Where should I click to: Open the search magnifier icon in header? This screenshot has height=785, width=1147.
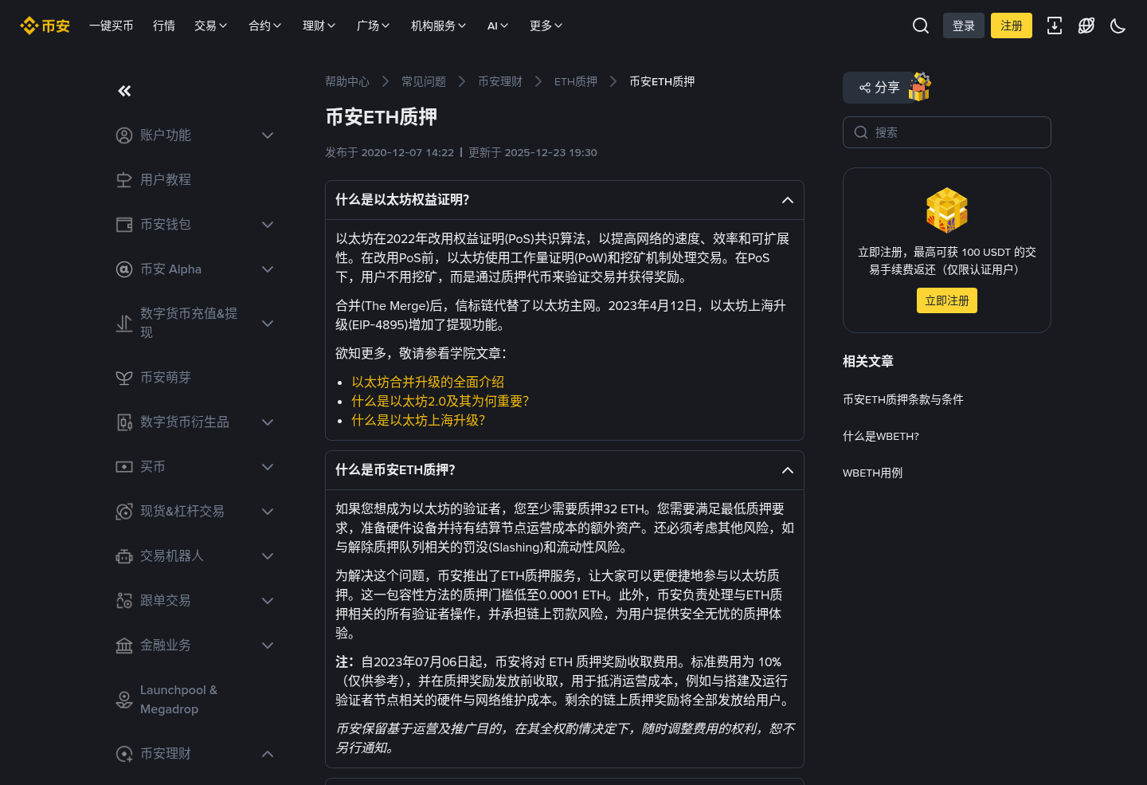pos(921,26)
